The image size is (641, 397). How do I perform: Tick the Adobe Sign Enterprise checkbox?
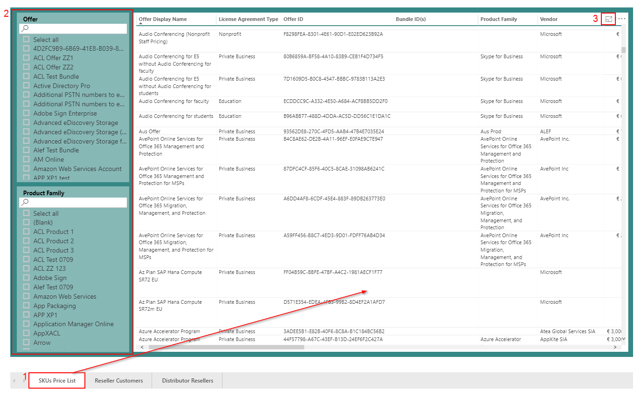coord(26,113)
